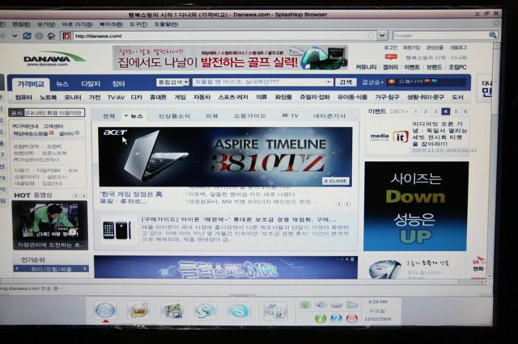Click the 커뮤니티 link in header
The width and height of the screenshot is (518, 344).
366,67
